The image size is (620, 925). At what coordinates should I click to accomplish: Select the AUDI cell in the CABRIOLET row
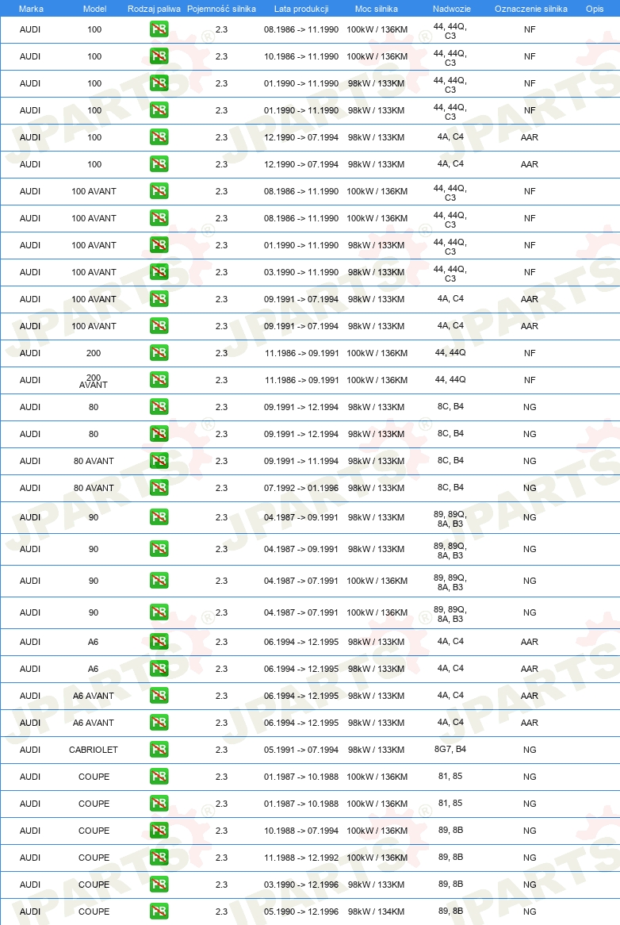coord(30,750)
